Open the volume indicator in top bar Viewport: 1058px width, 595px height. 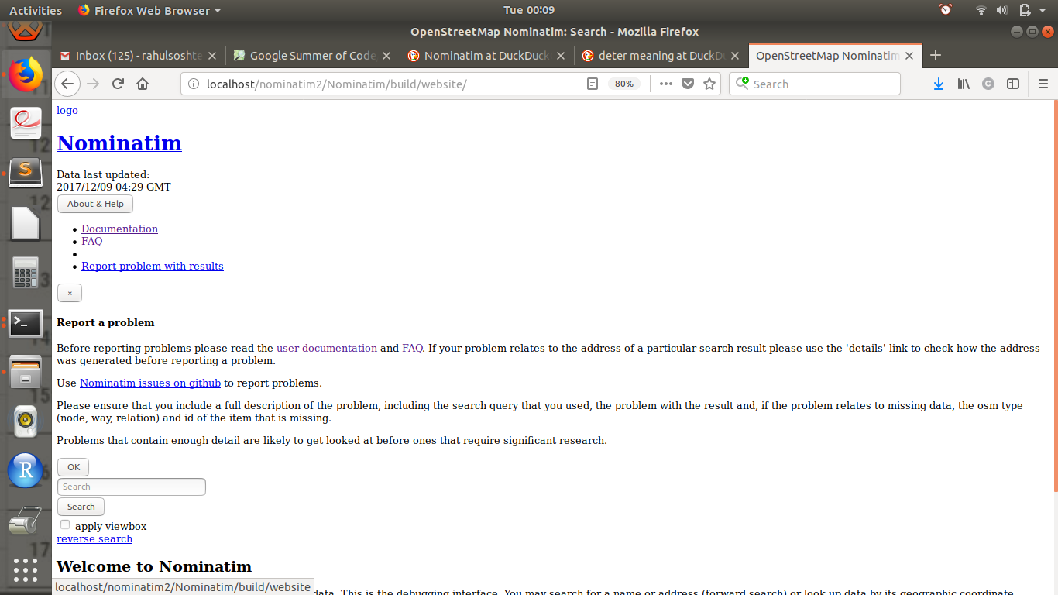[x=1002, y=10]
